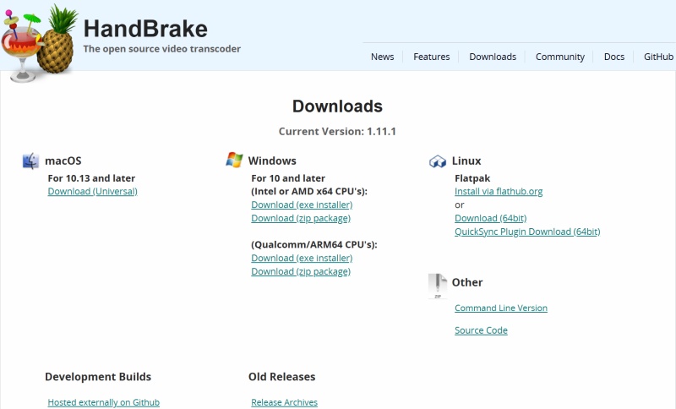
Task: Click the HandBrake site title text
Action: [x=145, y=29]
